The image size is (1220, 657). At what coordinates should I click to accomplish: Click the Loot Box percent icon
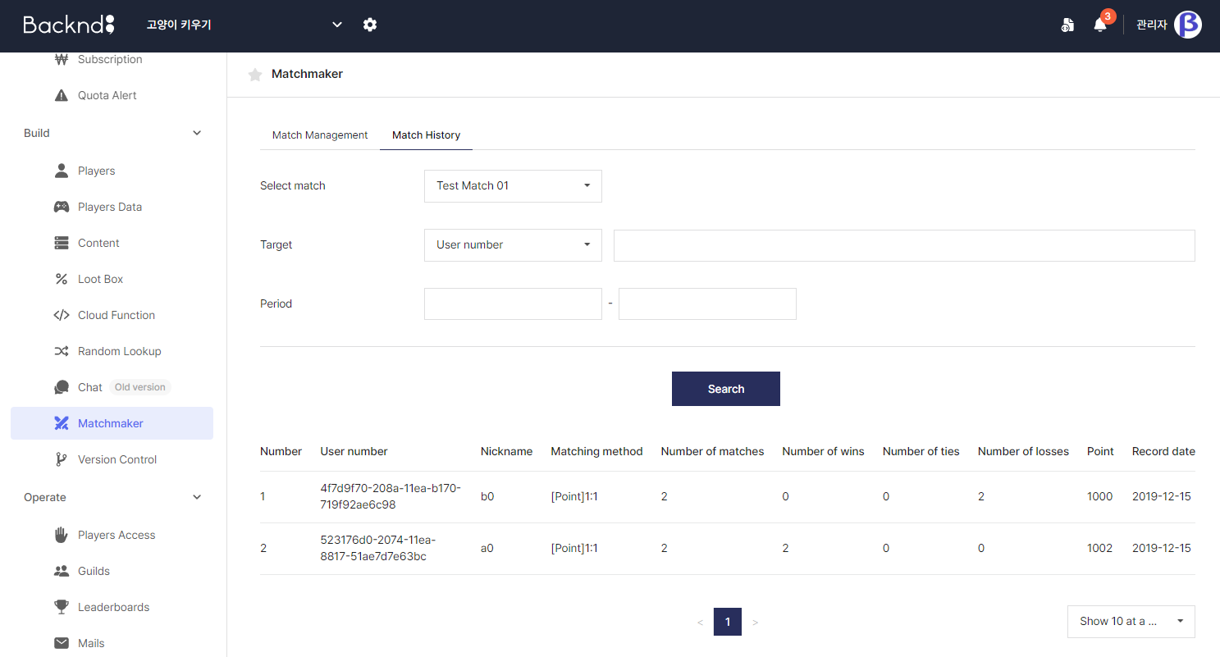coord(61,279)
